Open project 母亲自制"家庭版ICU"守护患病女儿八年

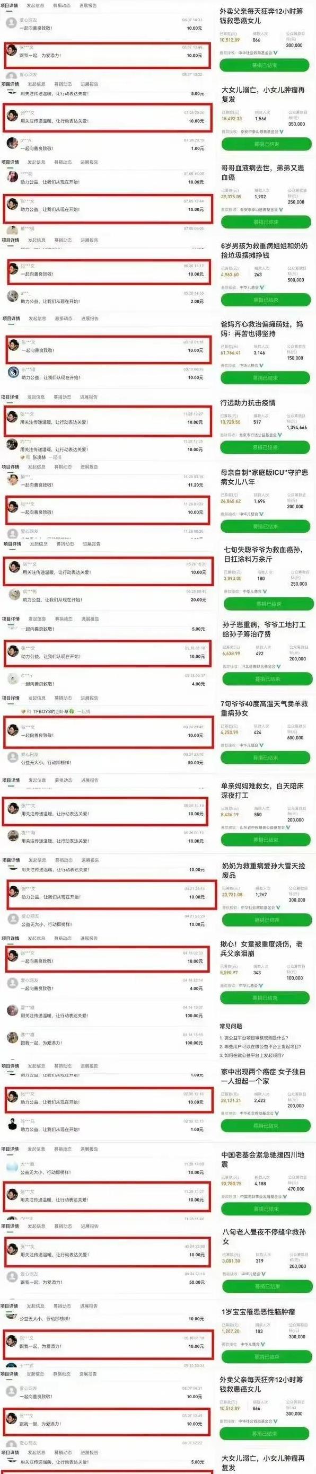click(265, 476)
